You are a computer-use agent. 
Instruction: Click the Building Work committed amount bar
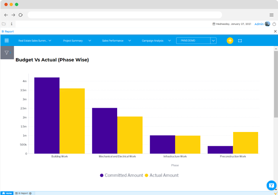click(47, 115)
